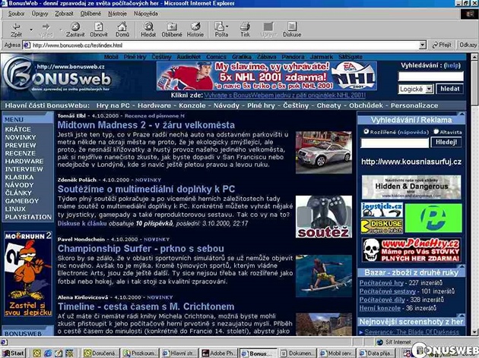Click Konzole in main sections bar
479x358 pixels.
192,105
